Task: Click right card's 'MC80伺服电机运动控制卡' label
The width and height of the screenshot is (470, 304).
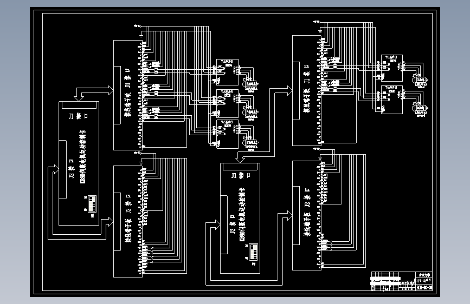Action: (242, 215)
